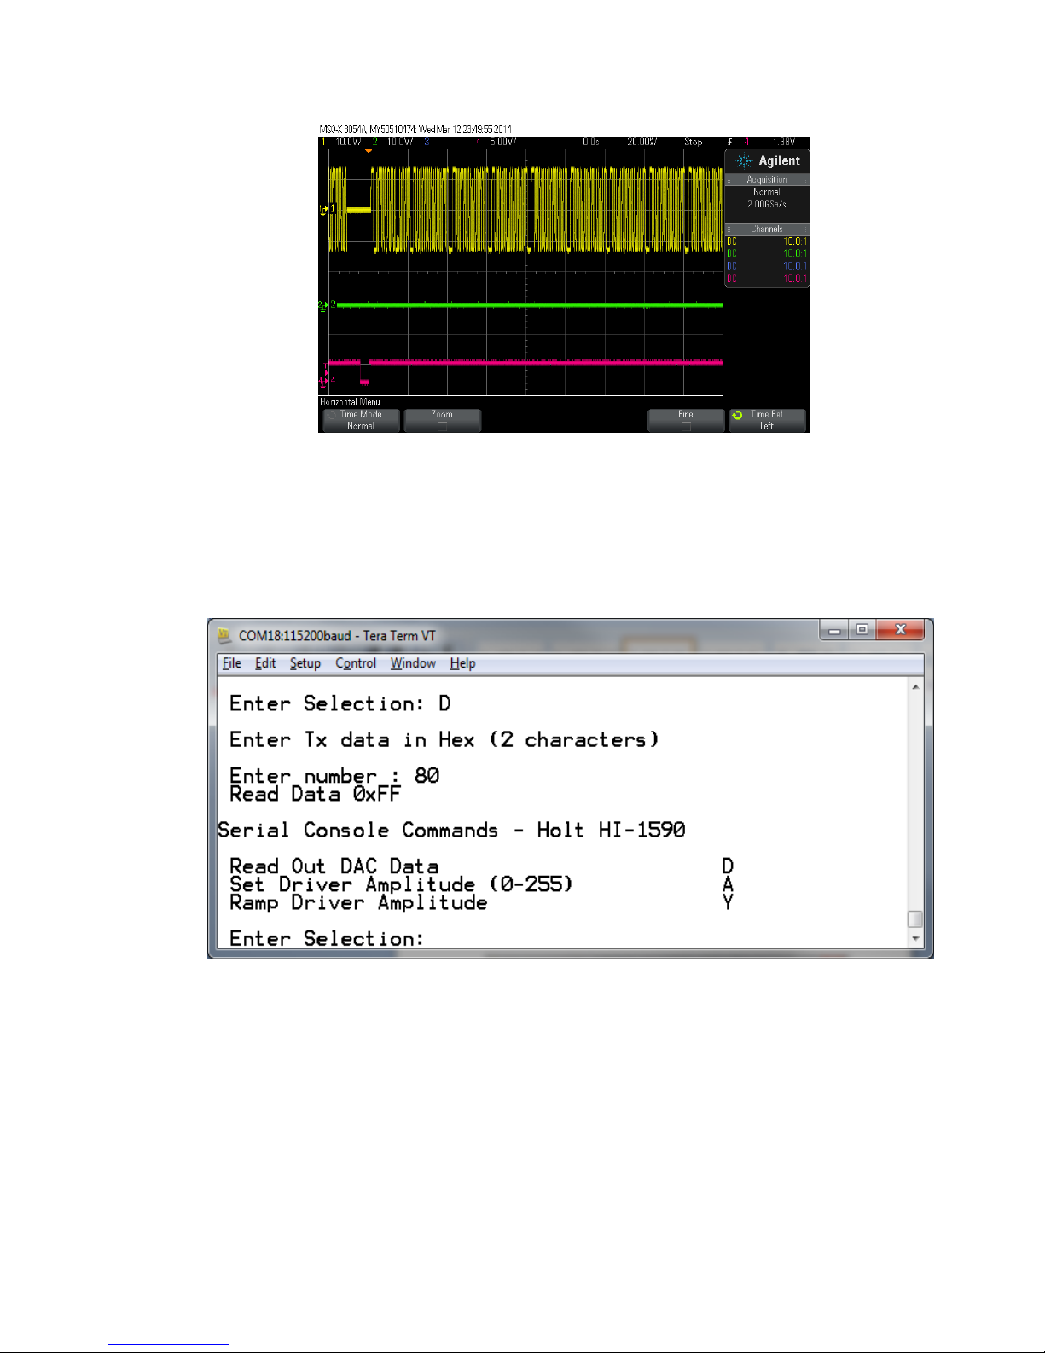The height and width of the screenshot is (1353, 1045).
Task: Click the trigger edge icon in scope header
Action: click(730, 142)
